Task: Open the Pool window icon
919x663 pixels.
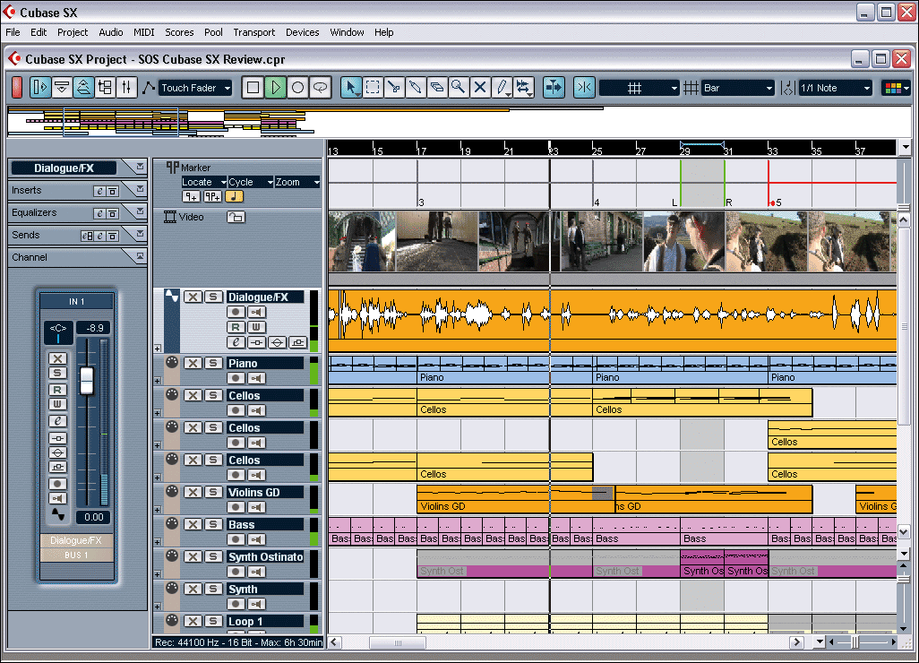Action: click(x=105, y=88)
